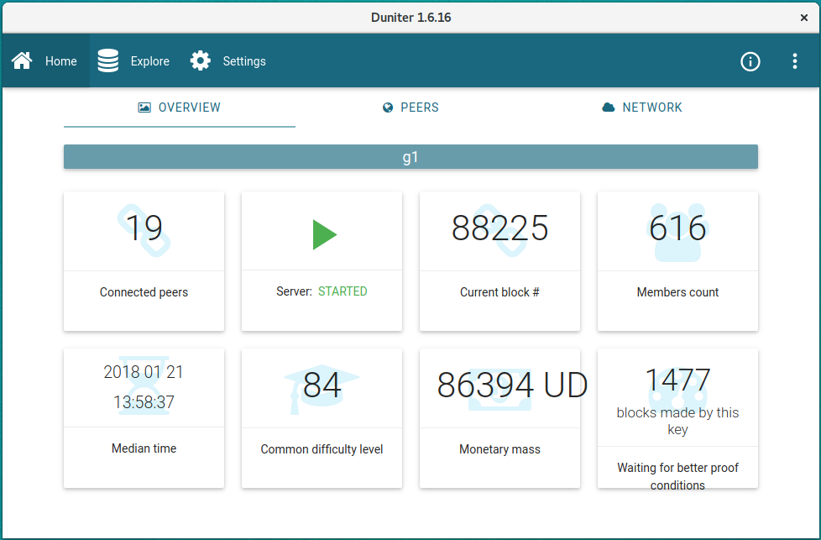
Task: Click the g1 currency banner
Action: (x=411, y=156)
